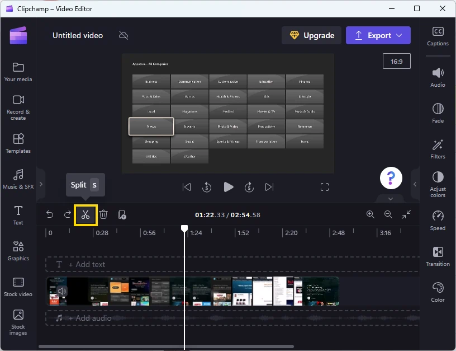Click the video preview canvas
The height and width of the screenshot is (351, 456).
tap(227, 113)
